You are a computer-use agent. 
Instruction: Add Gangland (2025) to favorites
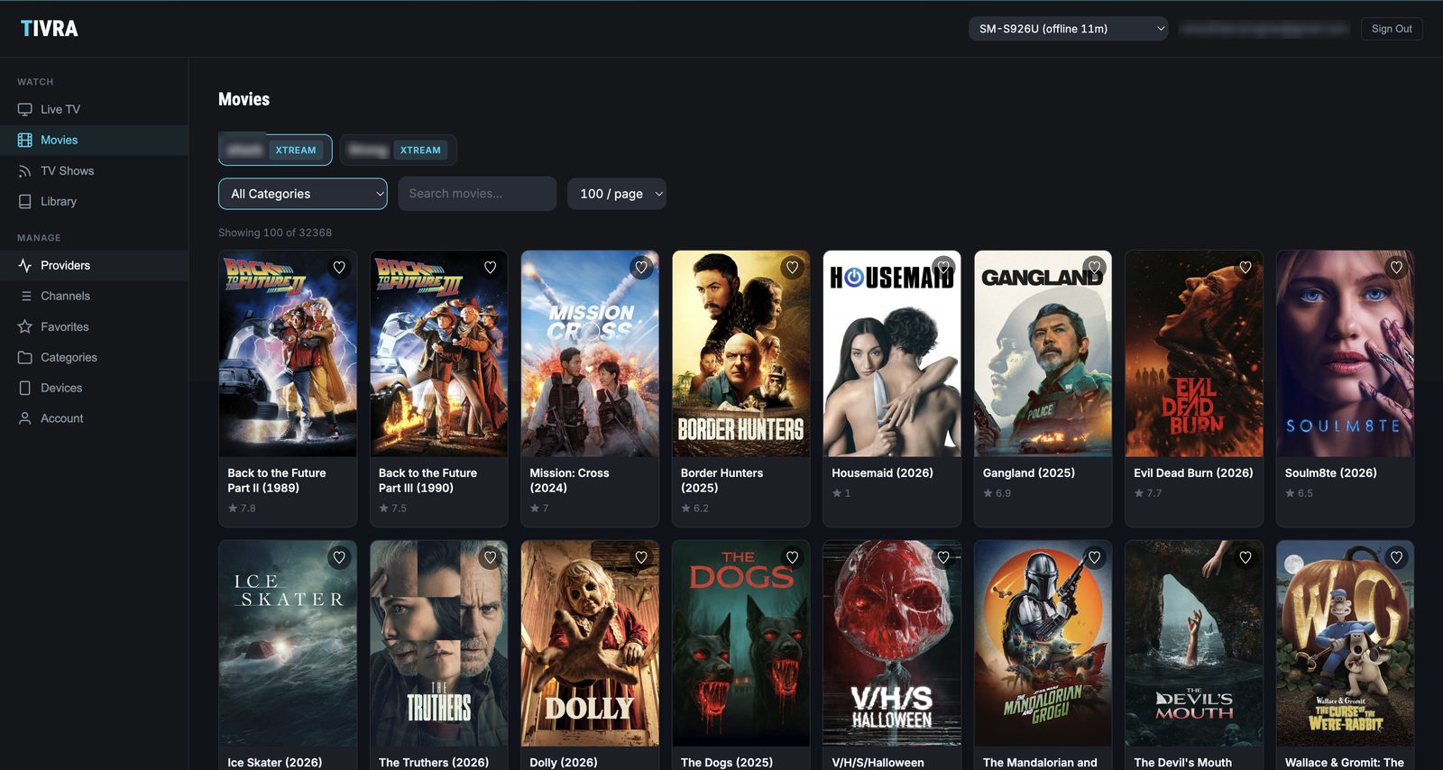1094,268
